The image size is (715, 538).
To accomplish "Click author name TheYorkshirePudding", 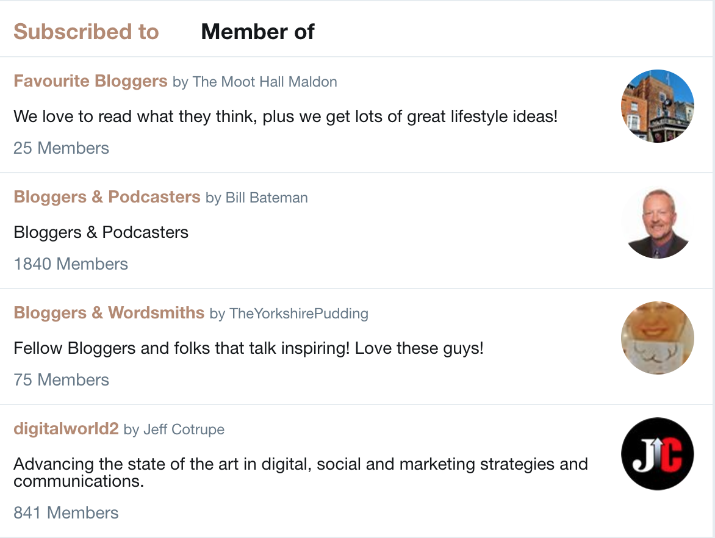I will coord(298,314).
